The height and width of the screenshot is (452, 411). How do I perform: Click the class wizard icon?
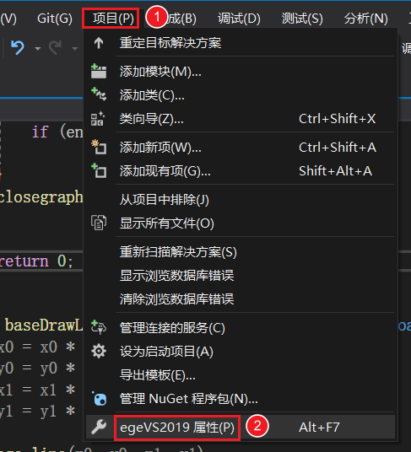point(98,118)
